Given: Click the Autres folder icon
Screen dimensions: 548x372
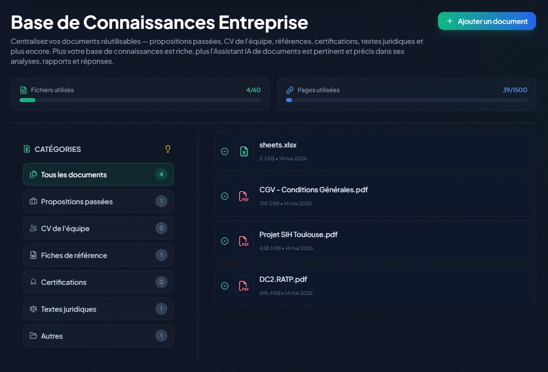Looking at the screenshot, I should [33, 336].
